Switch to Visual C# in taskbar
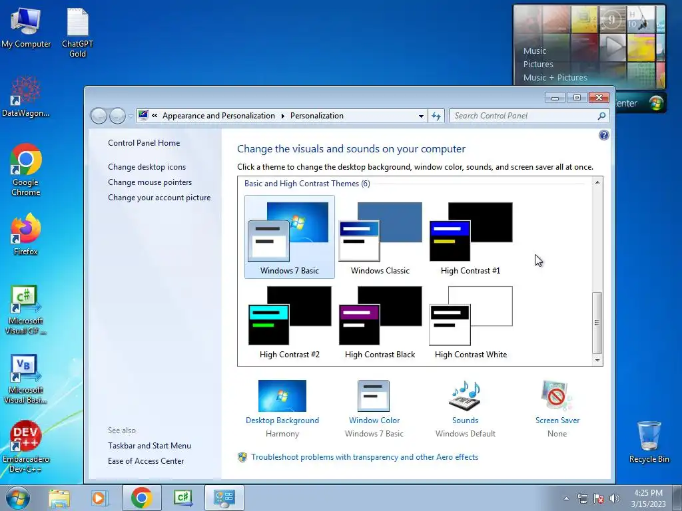The image size is (682, 511). [x=182, y=498]
